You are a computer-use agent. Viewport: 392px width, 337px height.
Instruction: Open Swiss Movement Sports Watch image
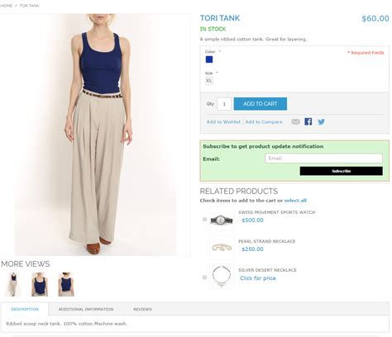point(222,220)
